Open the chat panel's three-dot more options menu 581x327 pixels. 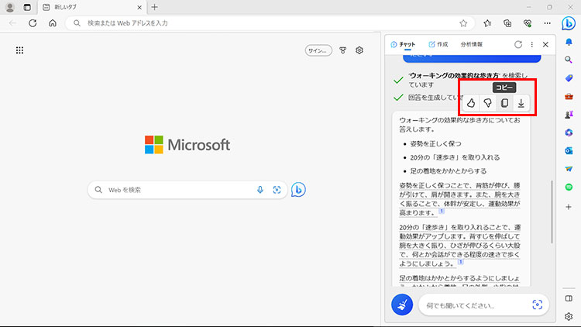click(531, 45)
